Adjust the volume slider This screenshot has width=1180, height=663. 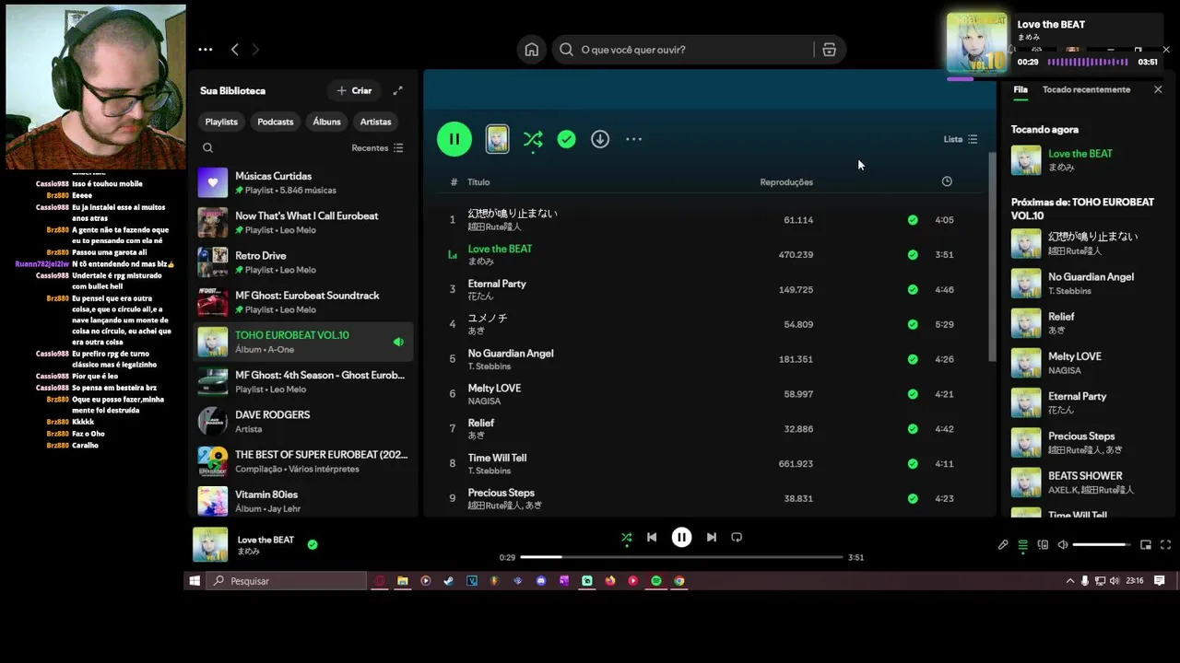(1101, 545)
